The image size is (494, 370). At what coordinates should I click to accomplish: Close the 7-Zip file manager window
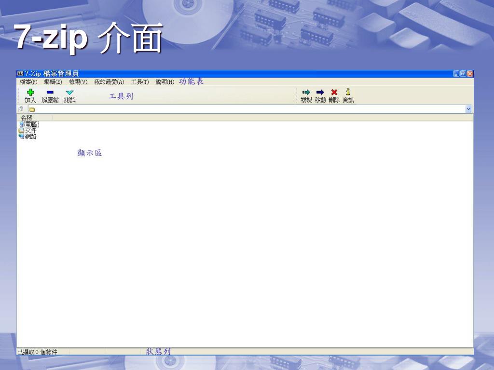click(x=470, y=74)
